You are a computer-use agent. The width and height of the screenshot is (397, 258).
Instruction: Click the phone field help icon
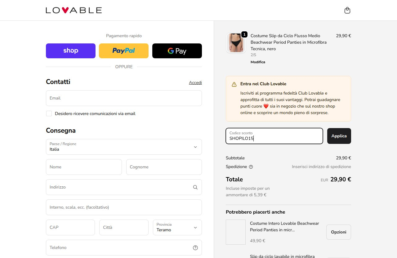click(195, 247)
